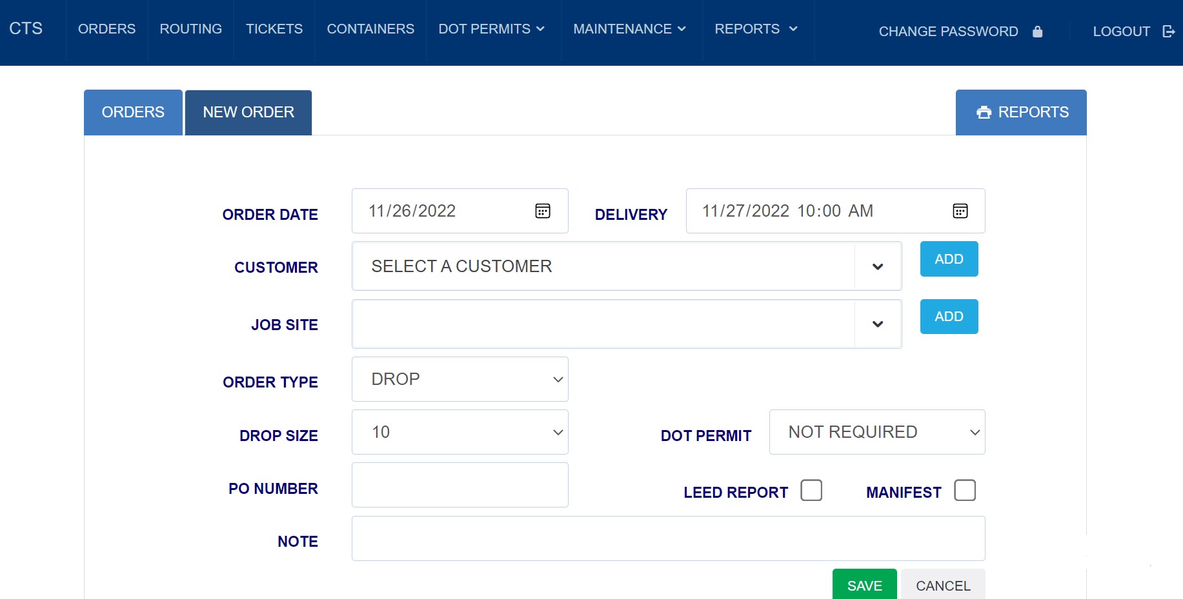Expand the Select a Customer dropdown
This screenshot has height=599, width=1183.
[x=625, y=266]
